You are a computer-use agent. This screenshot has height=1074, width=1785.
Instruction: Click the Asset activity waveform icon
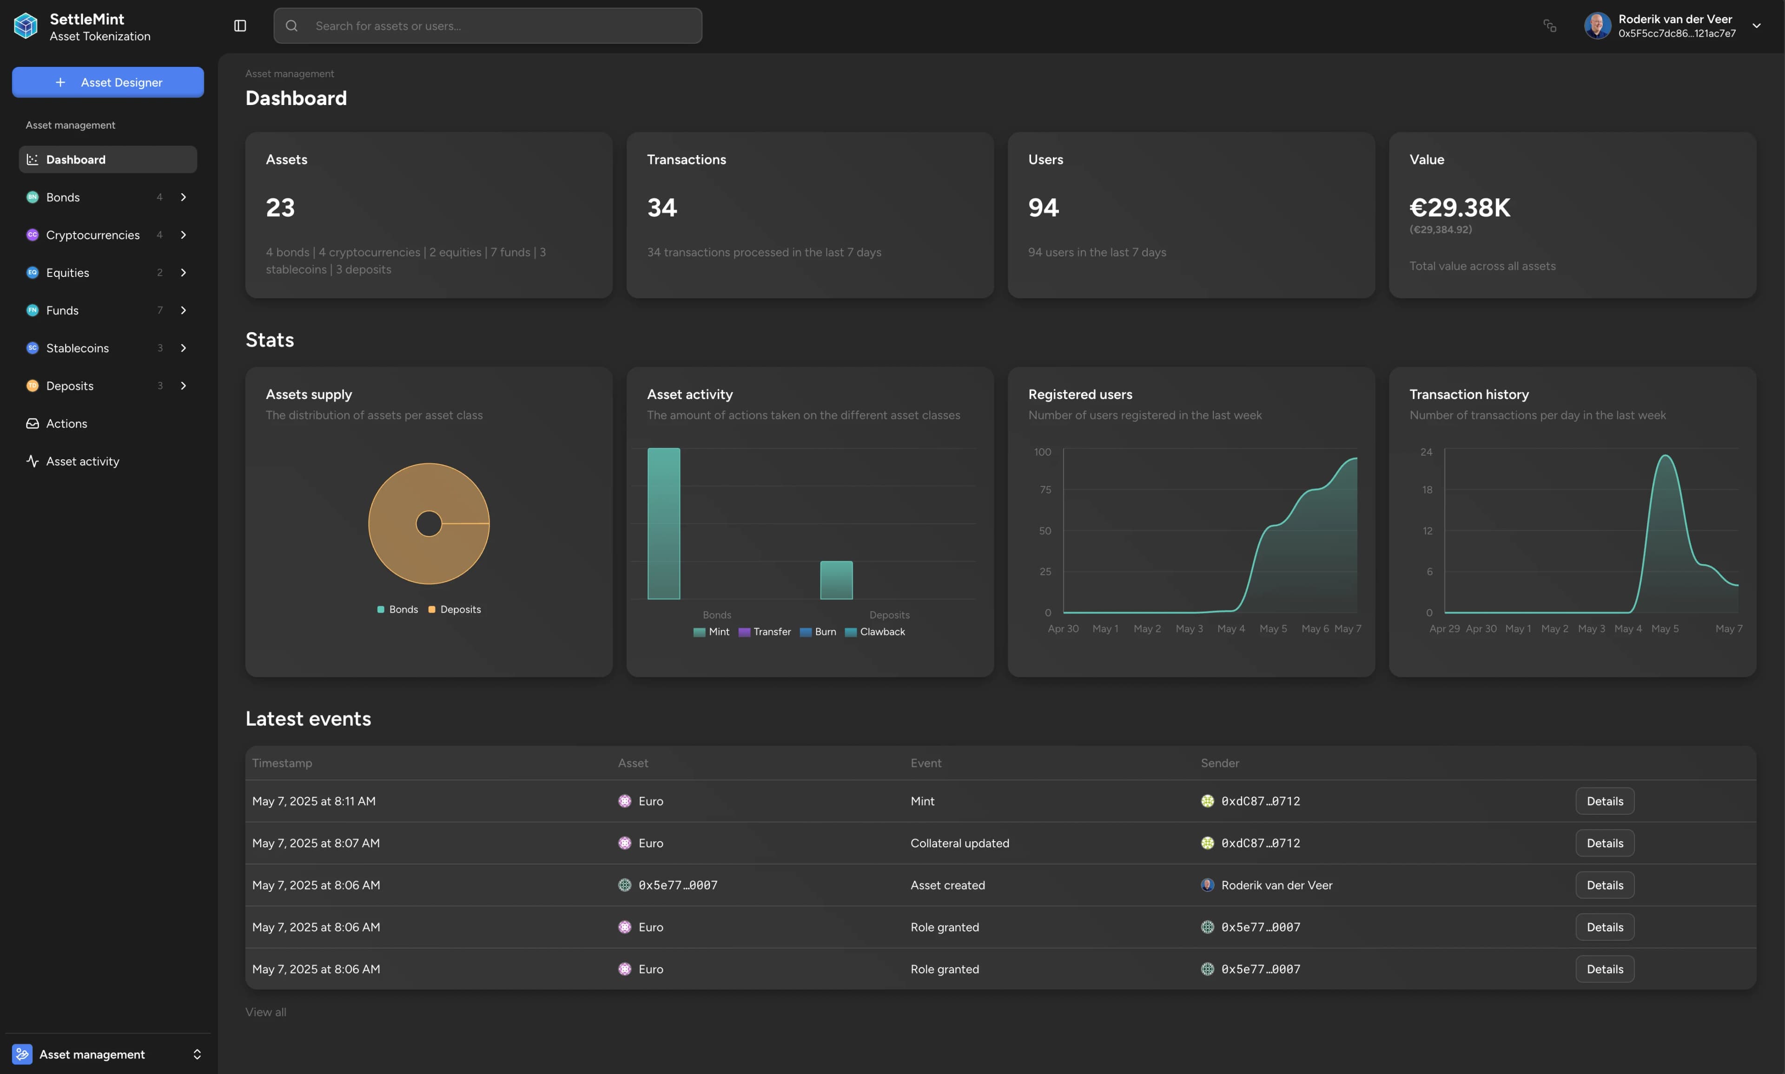[x=33, y=461]
